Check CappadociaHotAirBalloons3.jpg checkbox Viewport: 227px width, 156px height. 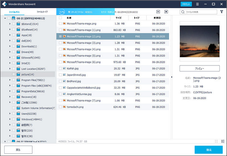tap(60, 88)
